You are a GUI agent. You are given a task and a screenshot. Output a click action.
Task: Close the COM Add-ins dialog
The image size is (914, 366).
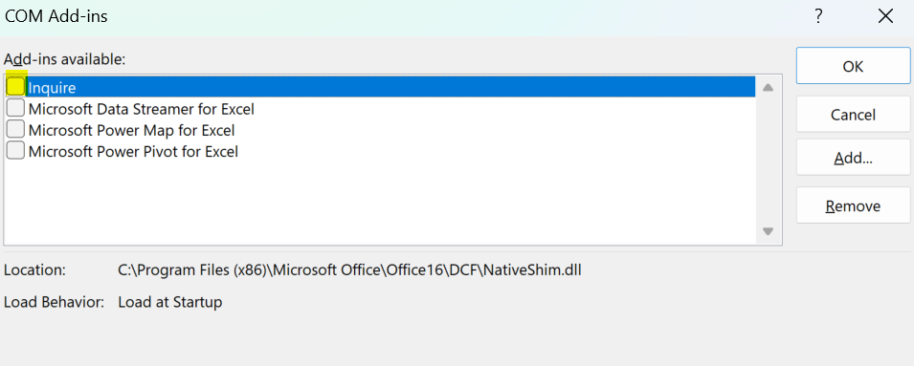pos(885,16)
